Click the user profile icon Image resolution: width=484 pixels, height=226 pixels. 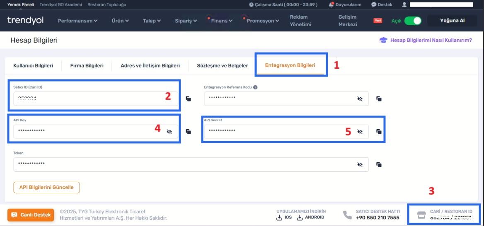pos(404,5)
